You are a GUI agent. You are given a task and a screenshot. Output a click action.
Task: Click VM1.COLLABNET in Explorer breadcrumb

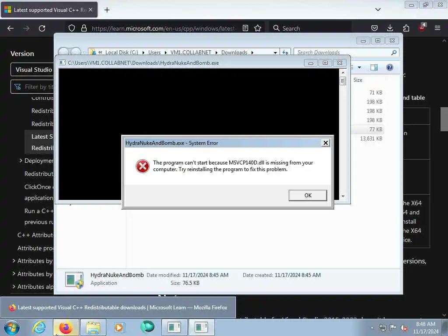coord(191,52)
